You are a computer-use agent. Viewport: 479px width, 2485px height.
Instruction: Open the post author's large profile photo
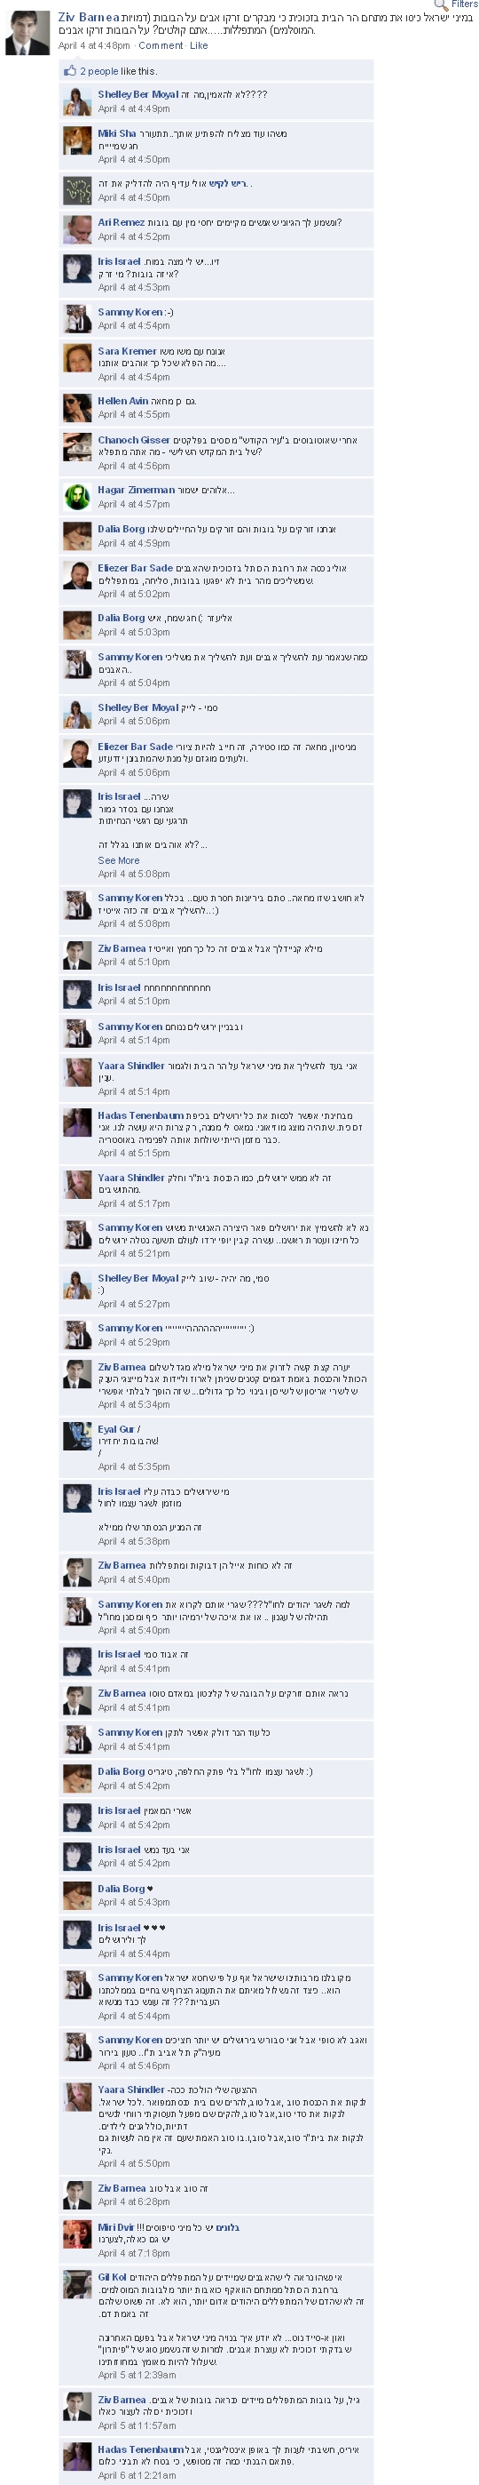27,34
